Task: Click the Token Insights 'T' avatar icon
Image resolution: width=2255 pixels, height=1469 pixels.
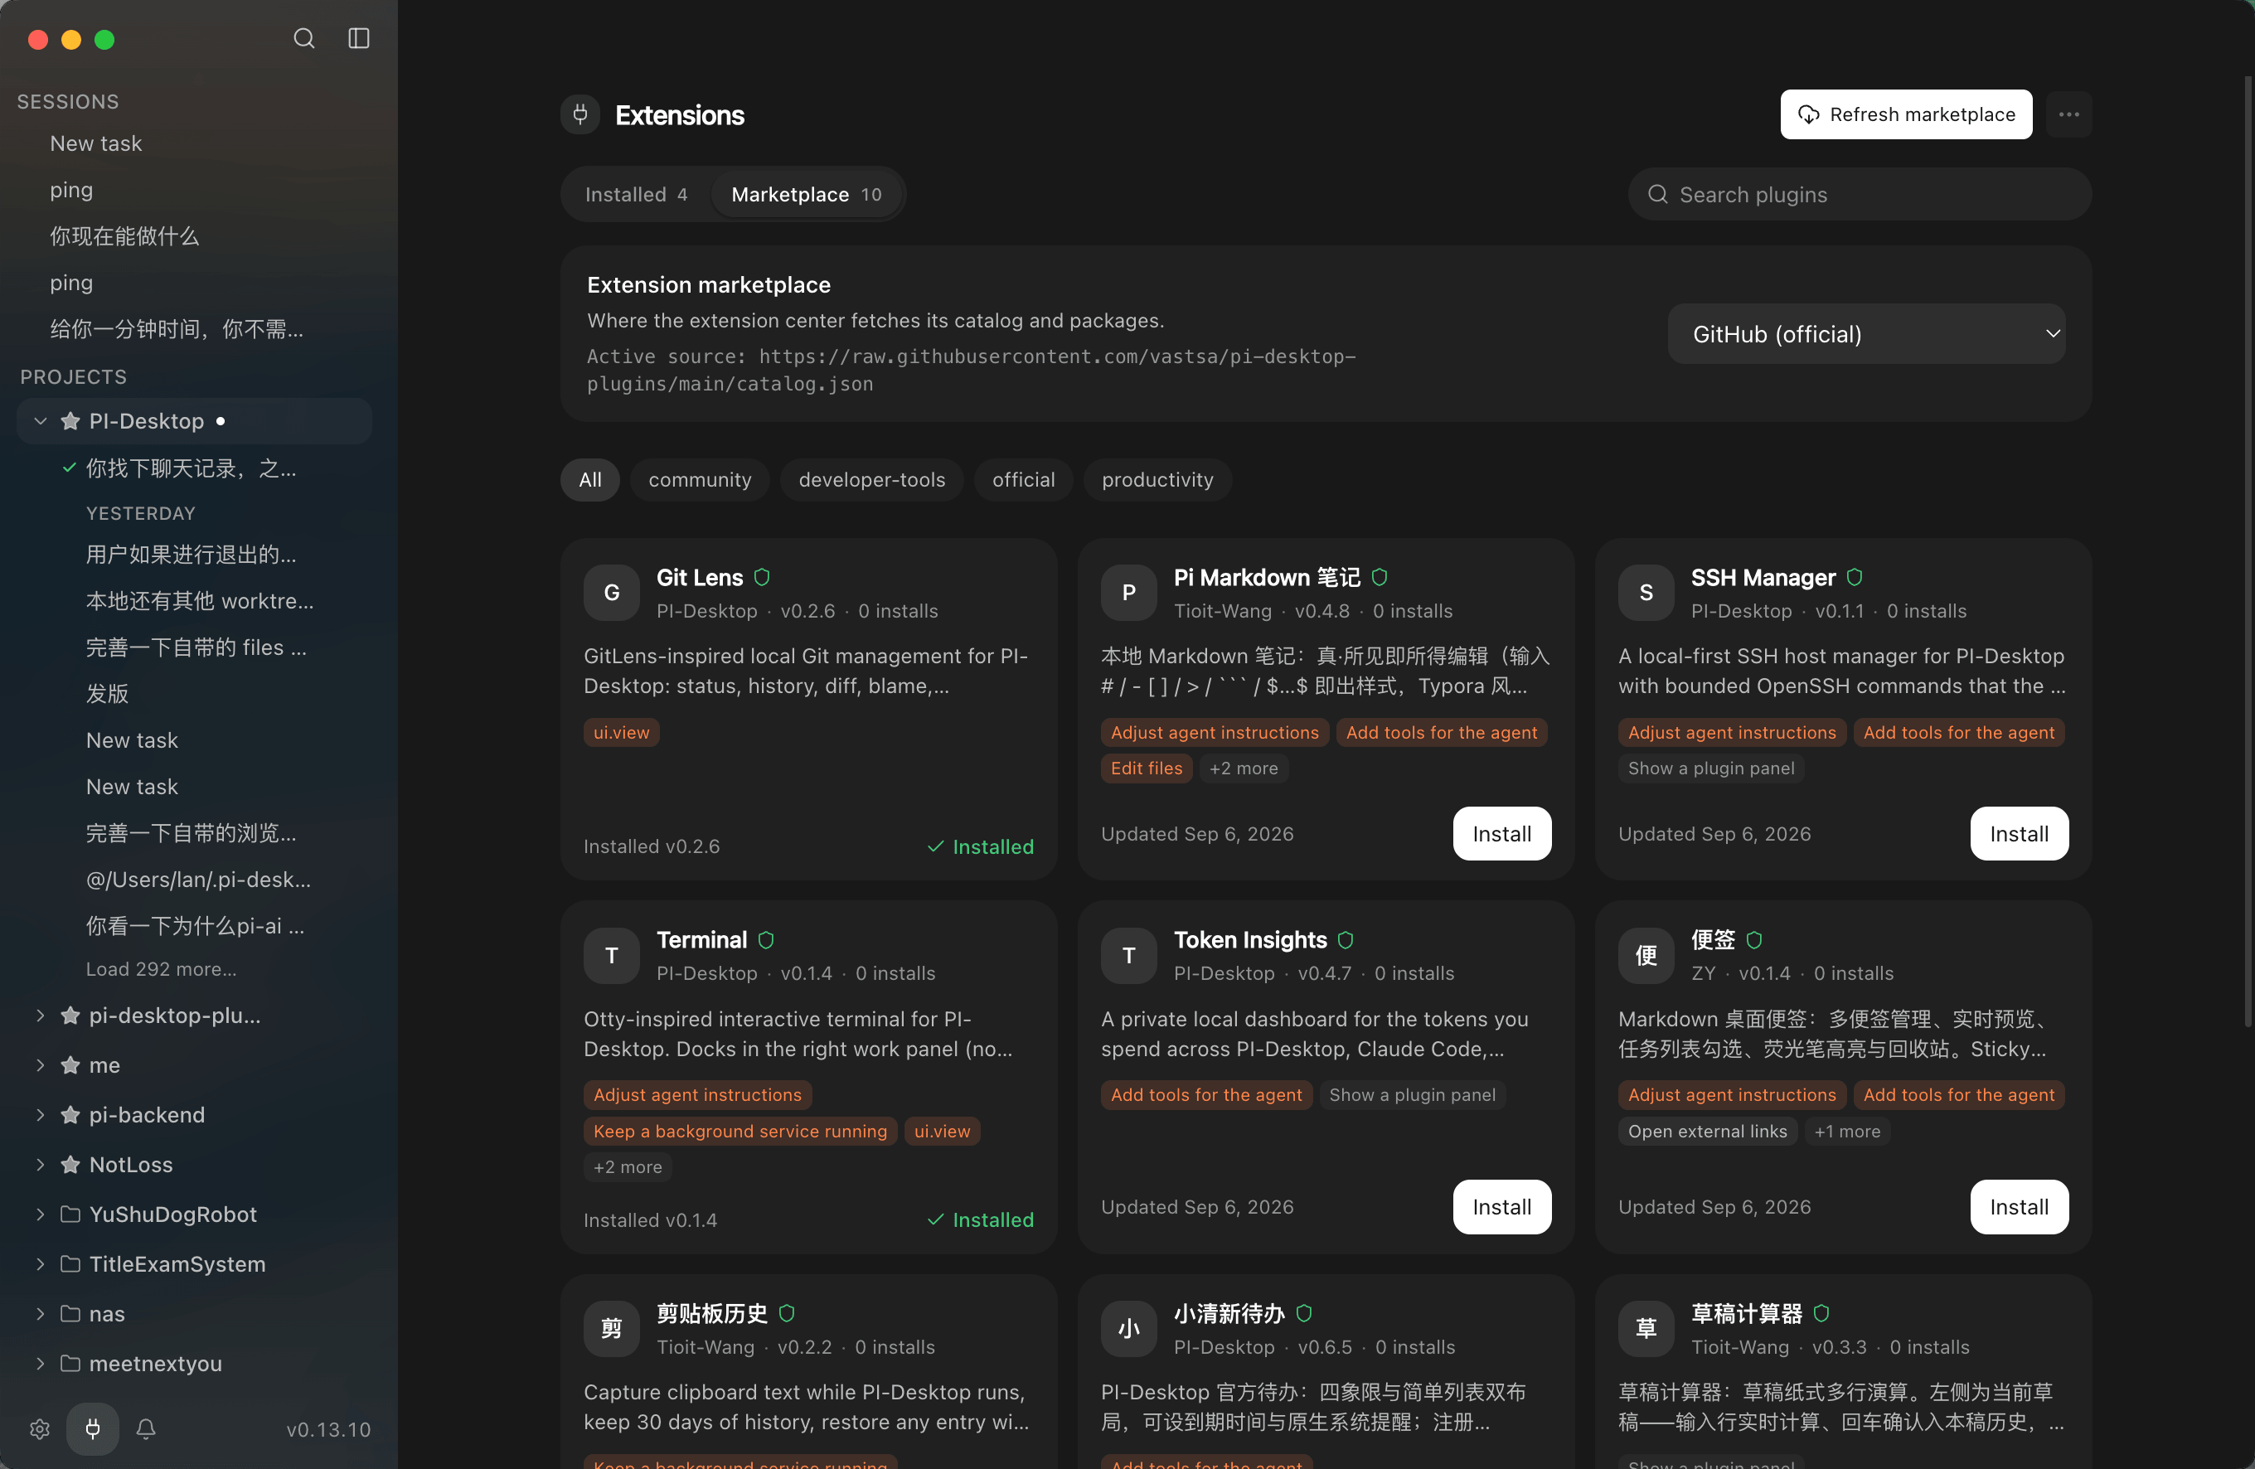Action: pos(1128,955)
